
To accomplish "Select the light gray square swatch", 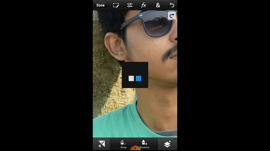I will click(131, 78).
